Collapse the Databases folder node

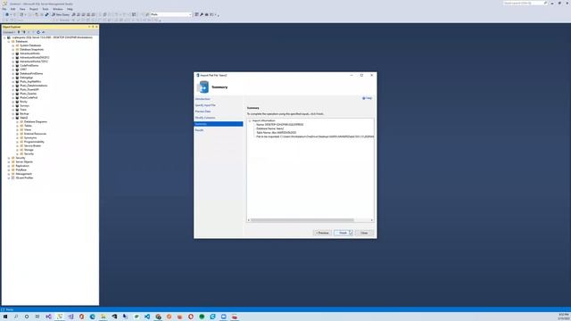[9, 42]
